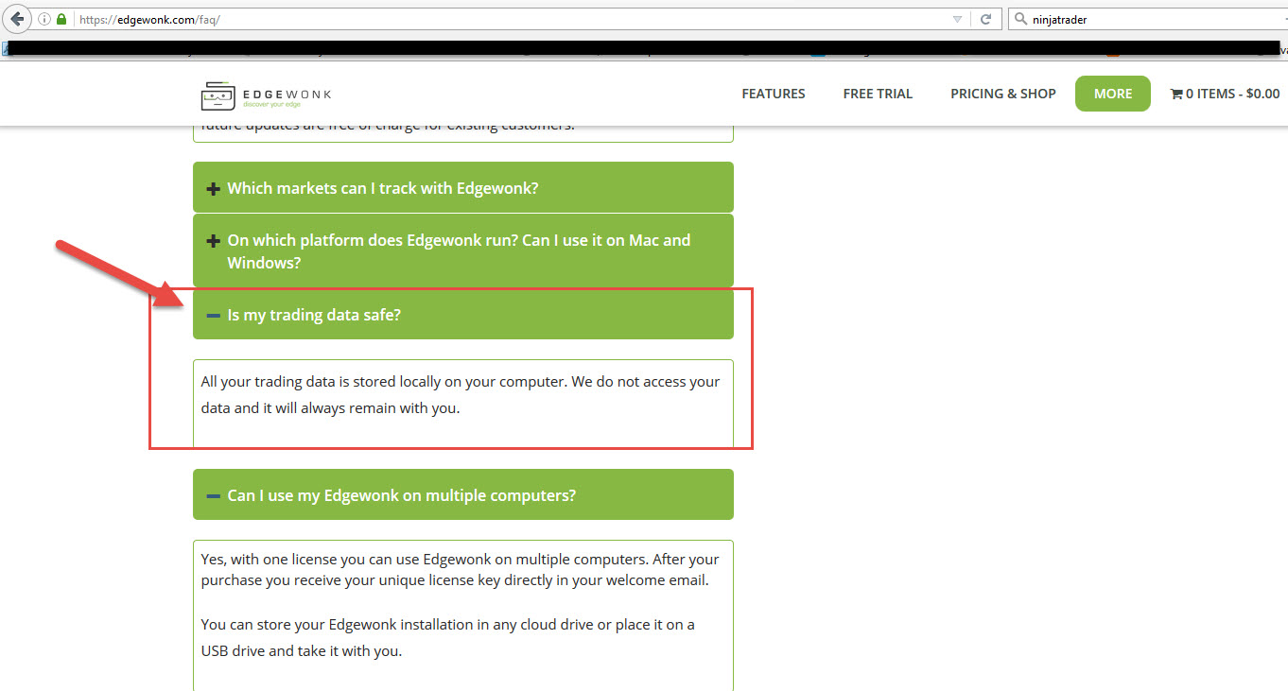1288x691 pixels.
Task: Open PRICING & SHOP in the nav
Action: (1003, 94)
